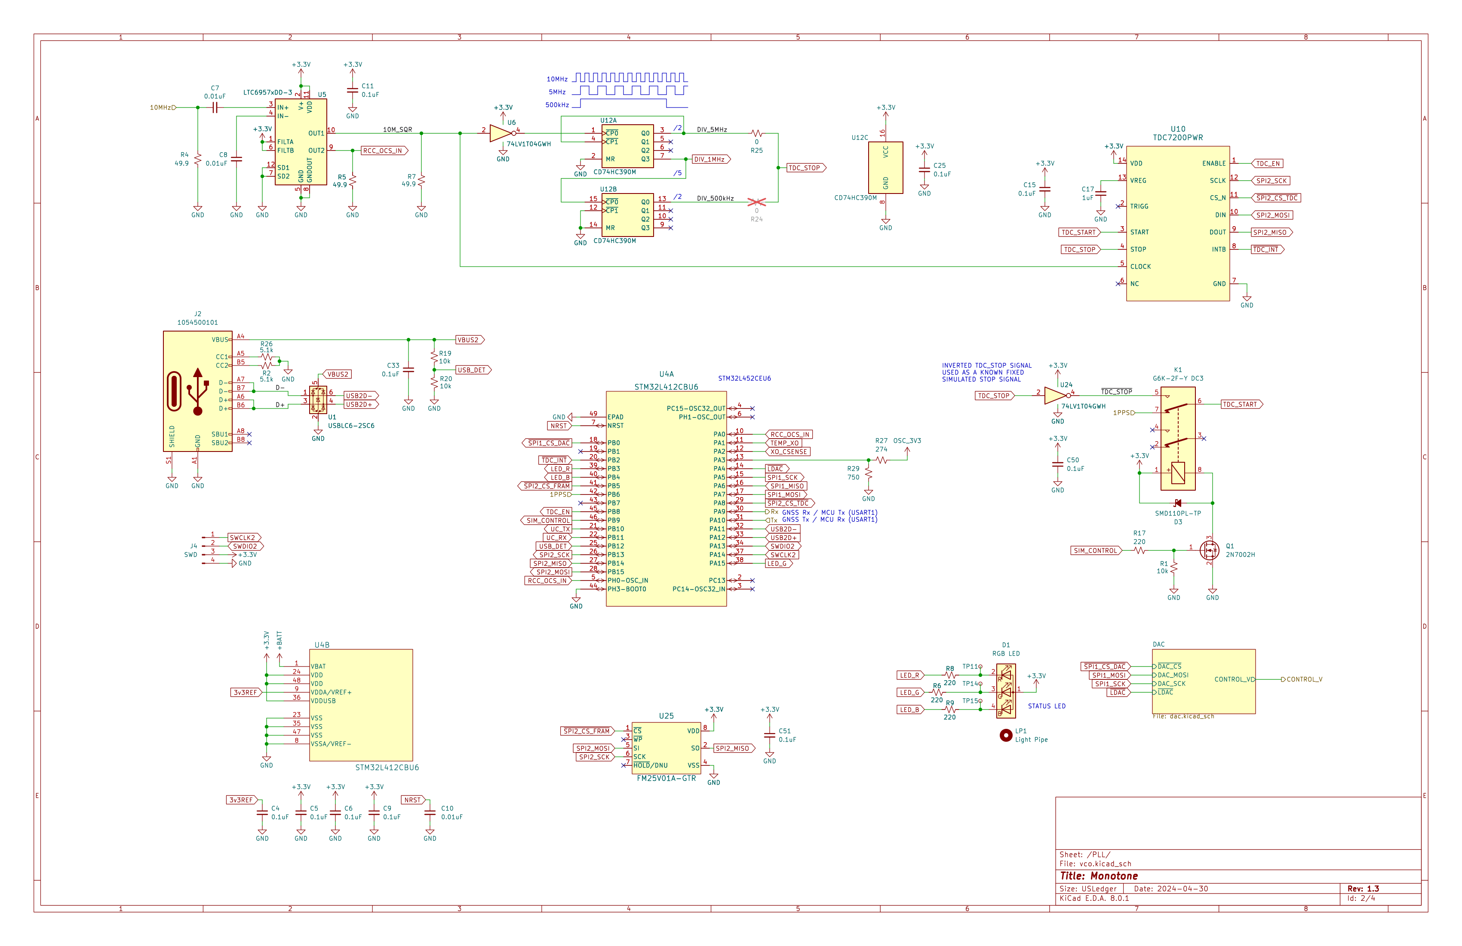
Task: Click the 'Rev: 1.3' title block field
Action: (1363, 889)
